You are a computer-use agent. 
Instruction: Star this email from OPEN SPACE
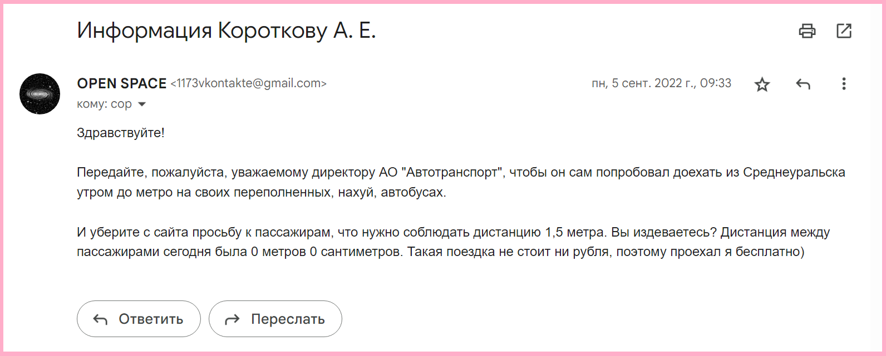(x=762, y=84)
